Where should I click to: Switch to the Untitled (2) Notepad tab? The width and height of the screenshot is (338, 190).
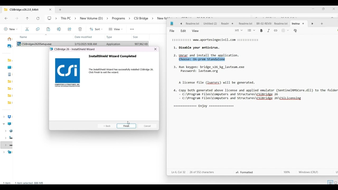tap(210, 24)
